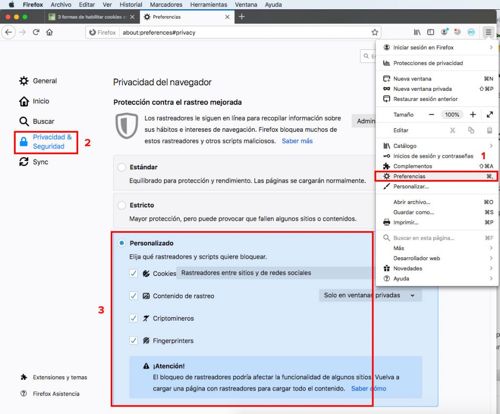
Task: Click the Copy icon in Editar row
Action: (x=471, y=130)
